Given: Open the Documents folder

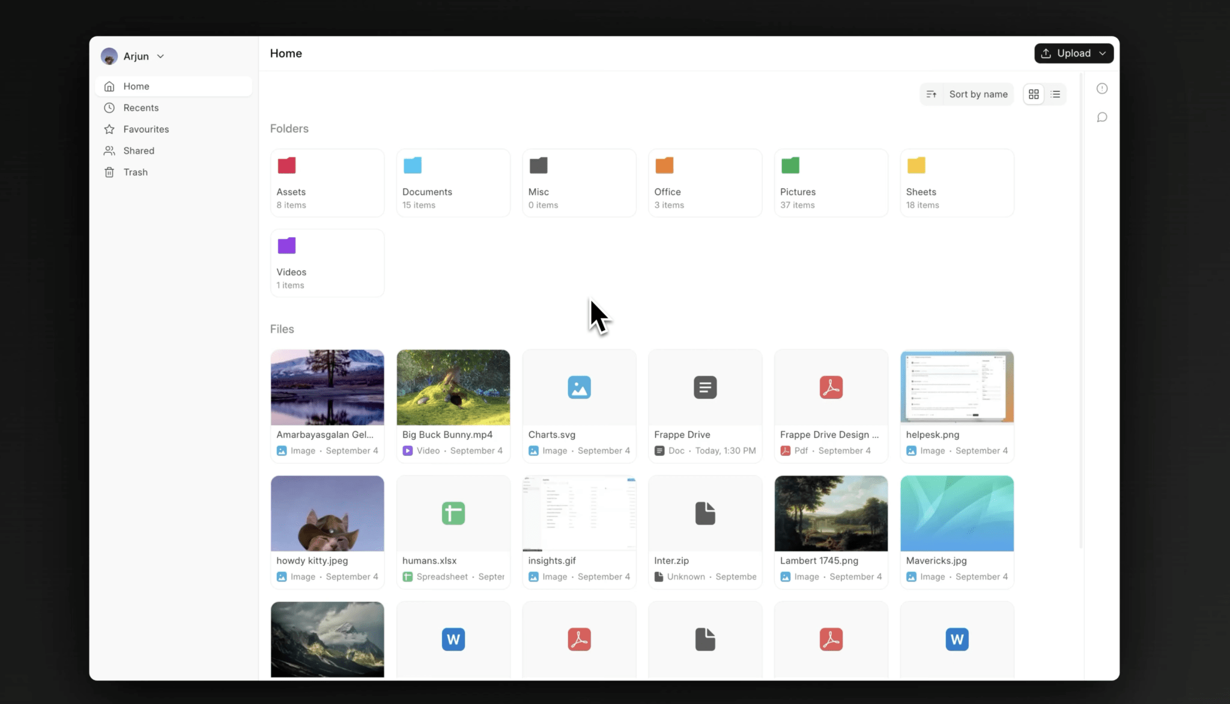Looking at the screenshot, I should click(453, 183).
